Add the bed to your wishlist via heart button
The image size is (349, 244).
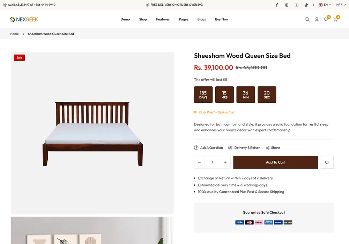point(327,162)
